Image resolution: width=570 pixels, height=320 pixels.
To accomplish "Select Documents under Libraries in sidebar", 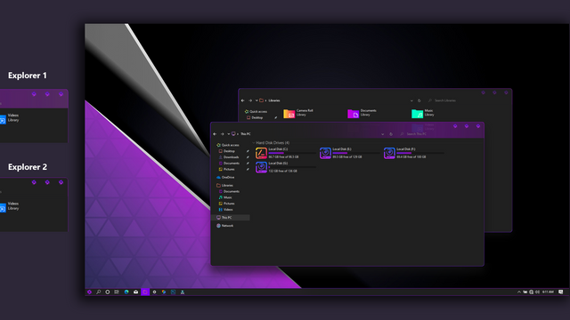I will point(229,192).
